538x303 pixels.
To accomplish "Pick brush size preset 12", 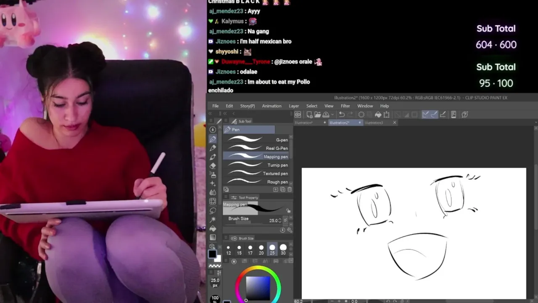I will click(228, 250).
